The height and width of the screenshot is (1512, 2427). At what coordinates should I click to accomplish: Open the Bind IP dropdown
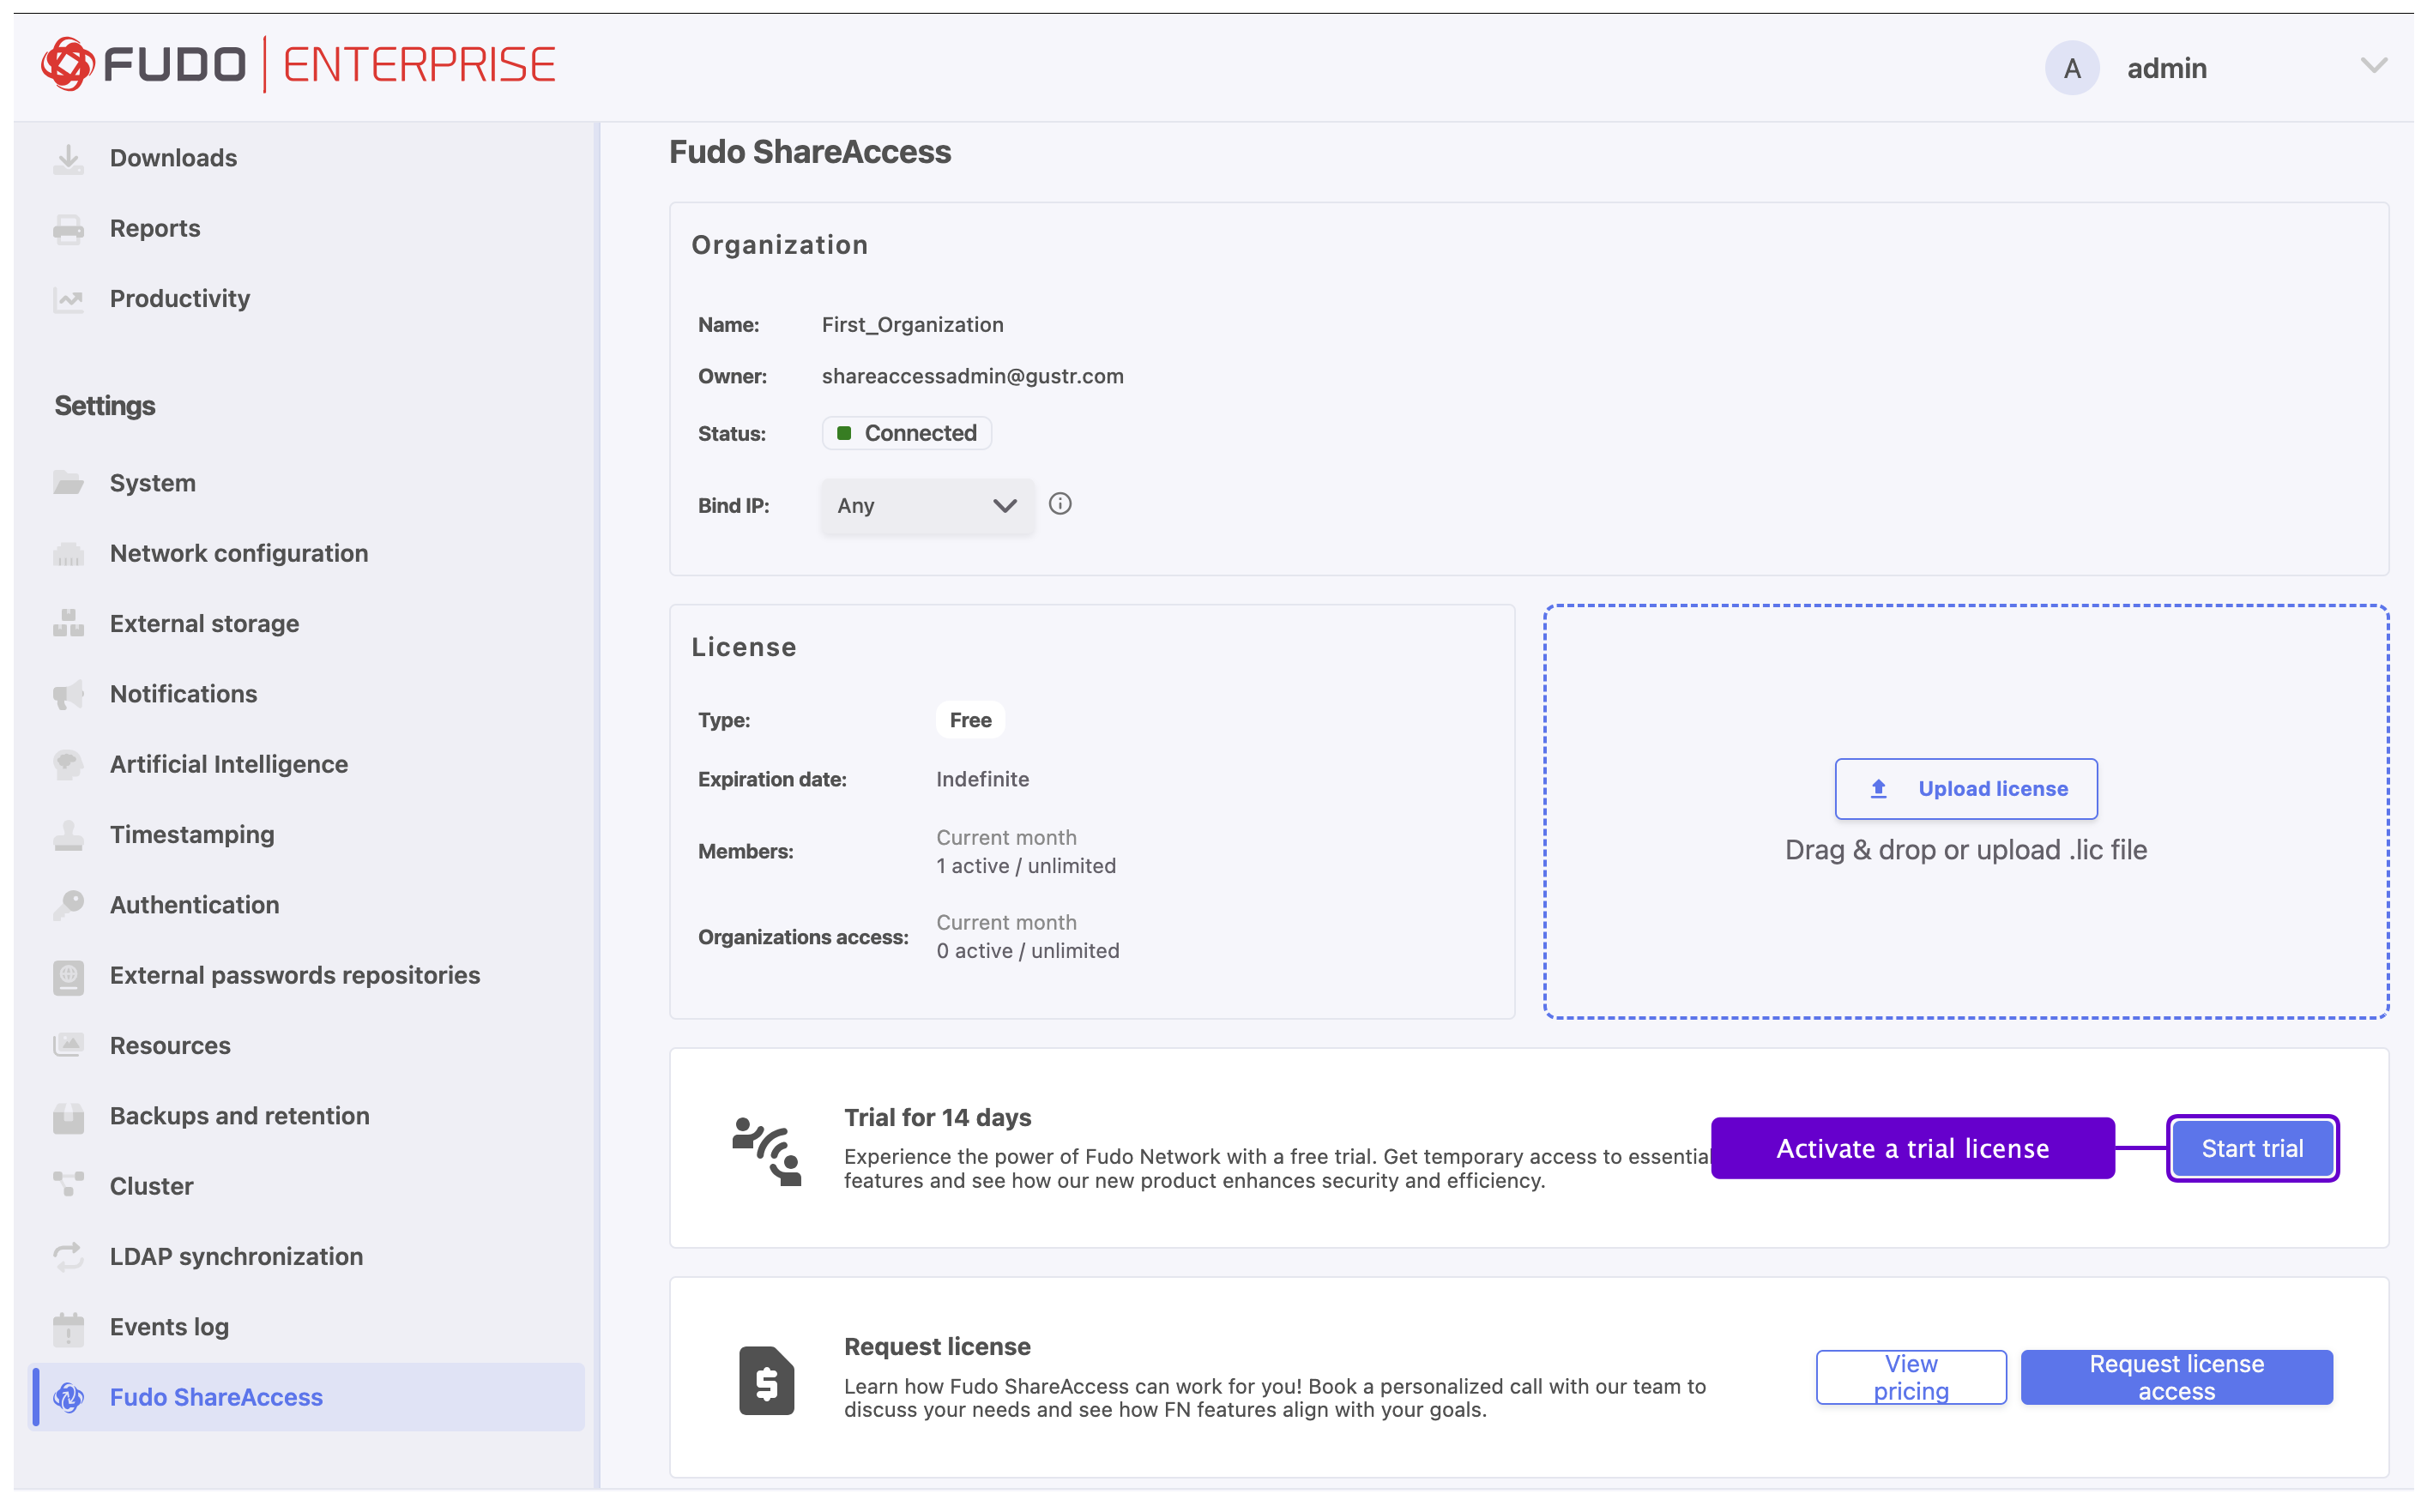[928, 506]
